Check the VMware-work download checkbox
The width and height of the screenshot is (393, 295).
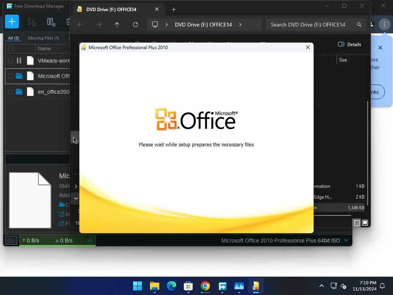tap(10, 61)
